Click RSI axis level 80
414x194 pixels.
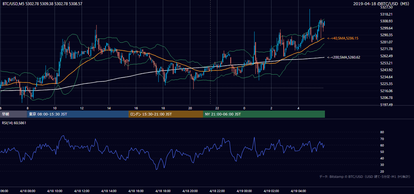pyautogui.click(x=382, y=132)
